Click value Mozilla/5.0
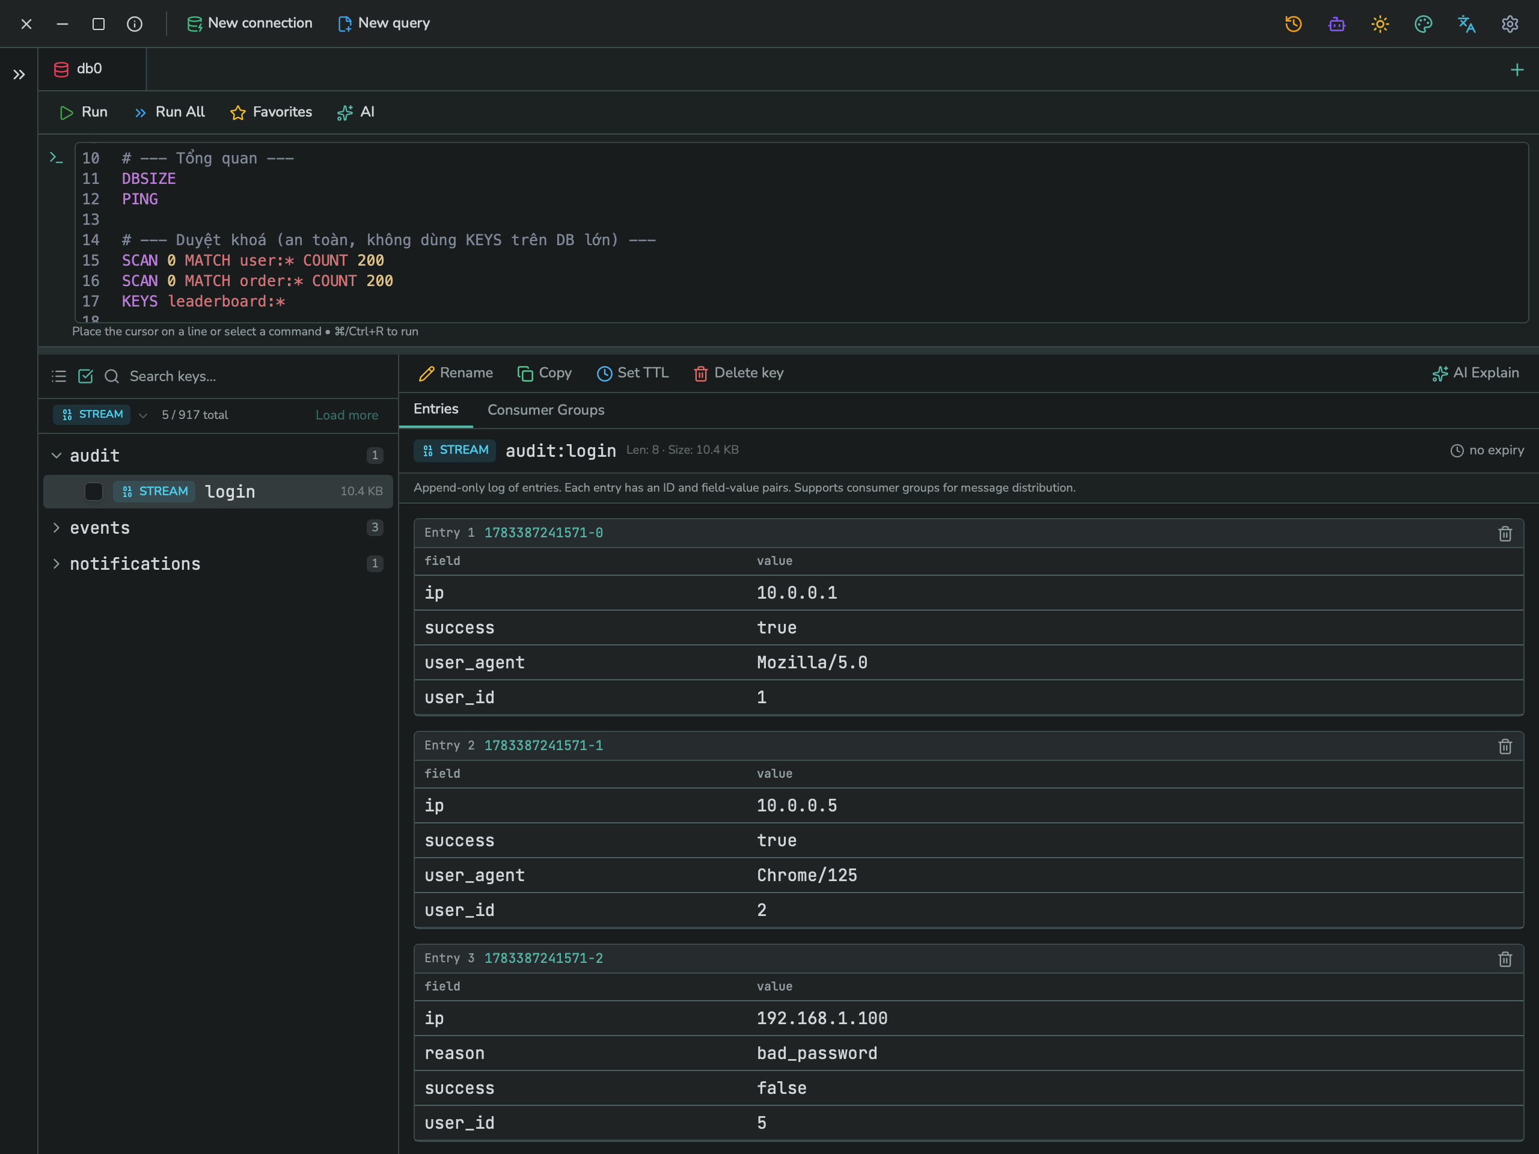This screenshot has width=1539, height=1154. (x=812, y=662)
